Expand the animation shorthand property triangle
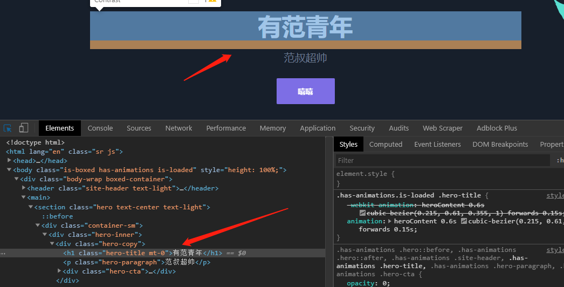Viewport: 564px width, 287px height. [389, 221]
